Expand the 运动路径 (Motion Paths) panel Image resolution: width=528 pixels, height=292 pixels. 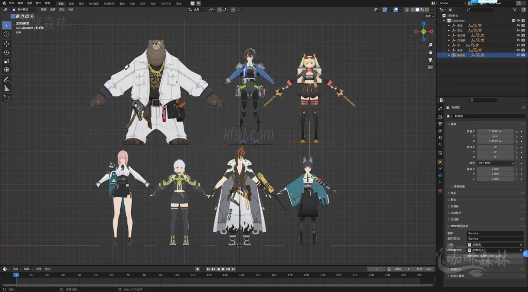pos(456,213)
